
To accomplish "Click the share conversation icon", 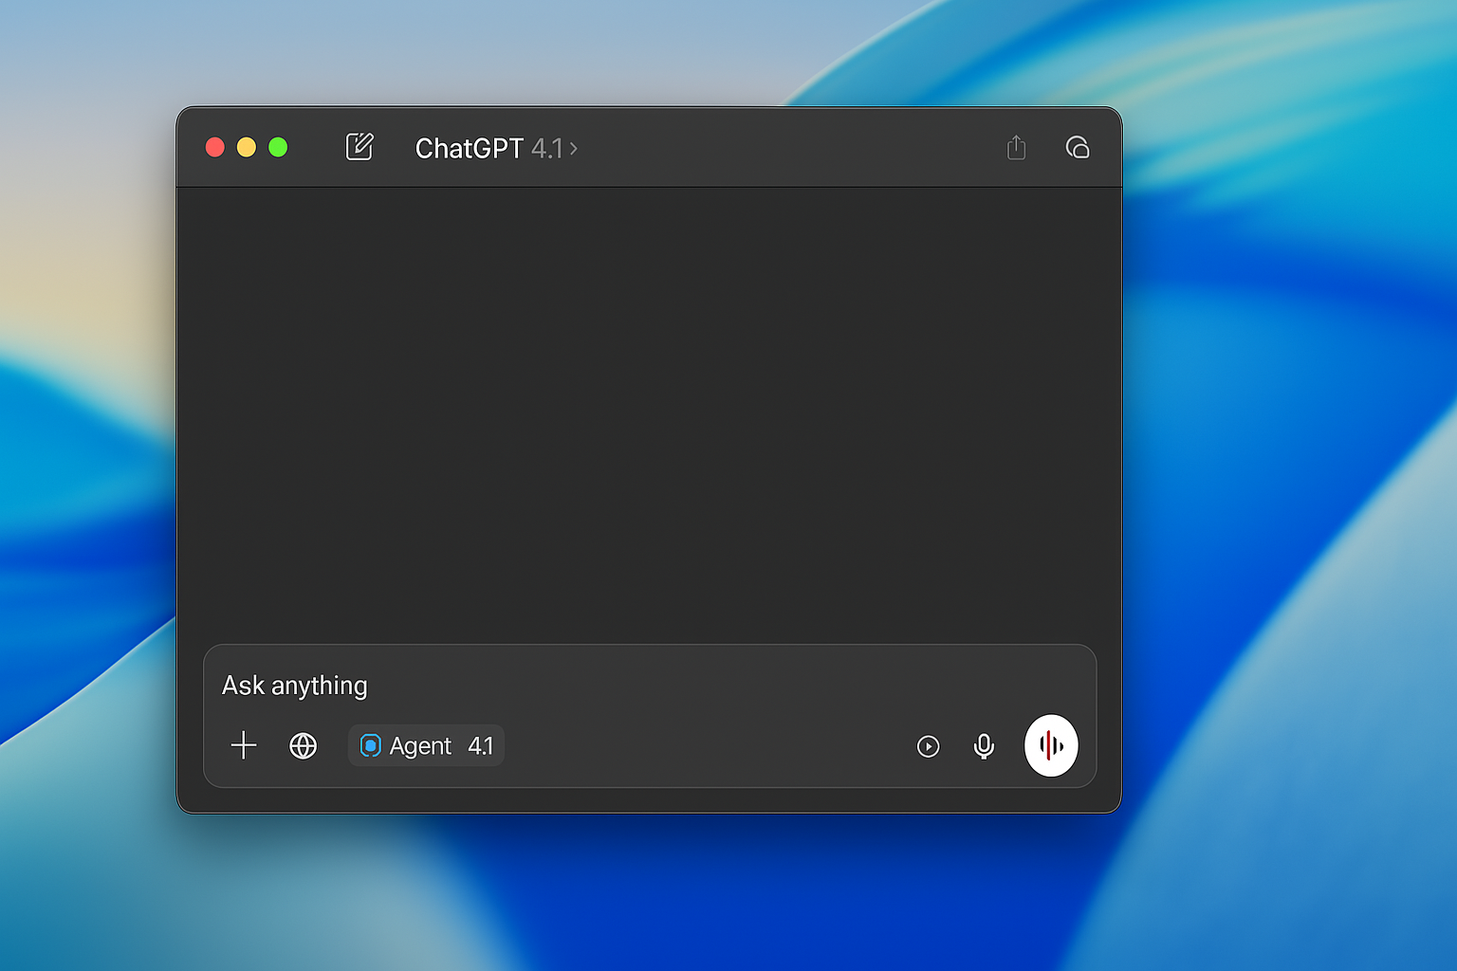I will click(1016, 147).
